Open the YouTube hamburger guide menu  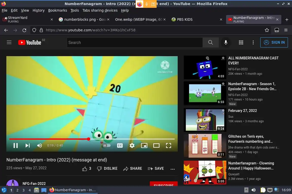9,42
